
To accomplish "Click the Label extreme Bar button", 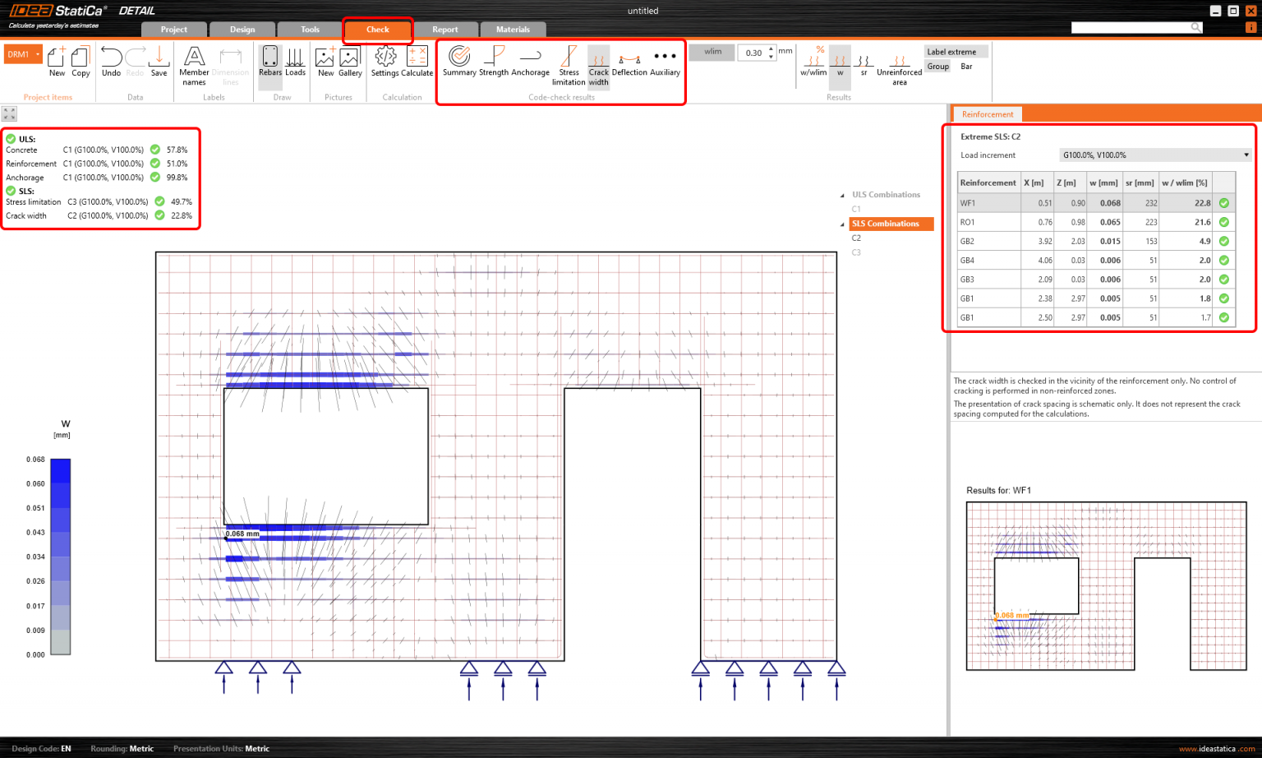I will [966, 66].
